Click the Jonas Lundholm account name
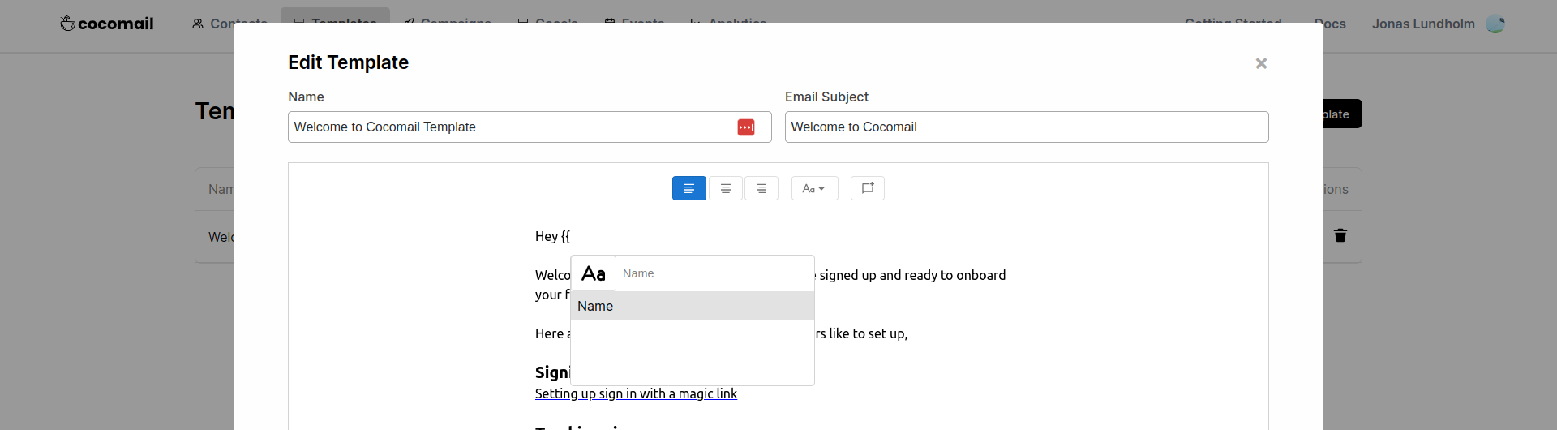 click(1423, 24)
